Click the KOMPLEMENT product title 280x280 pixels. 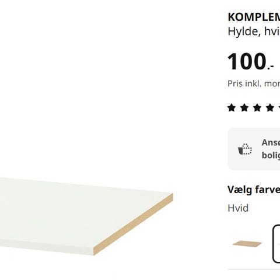(254, 17)
